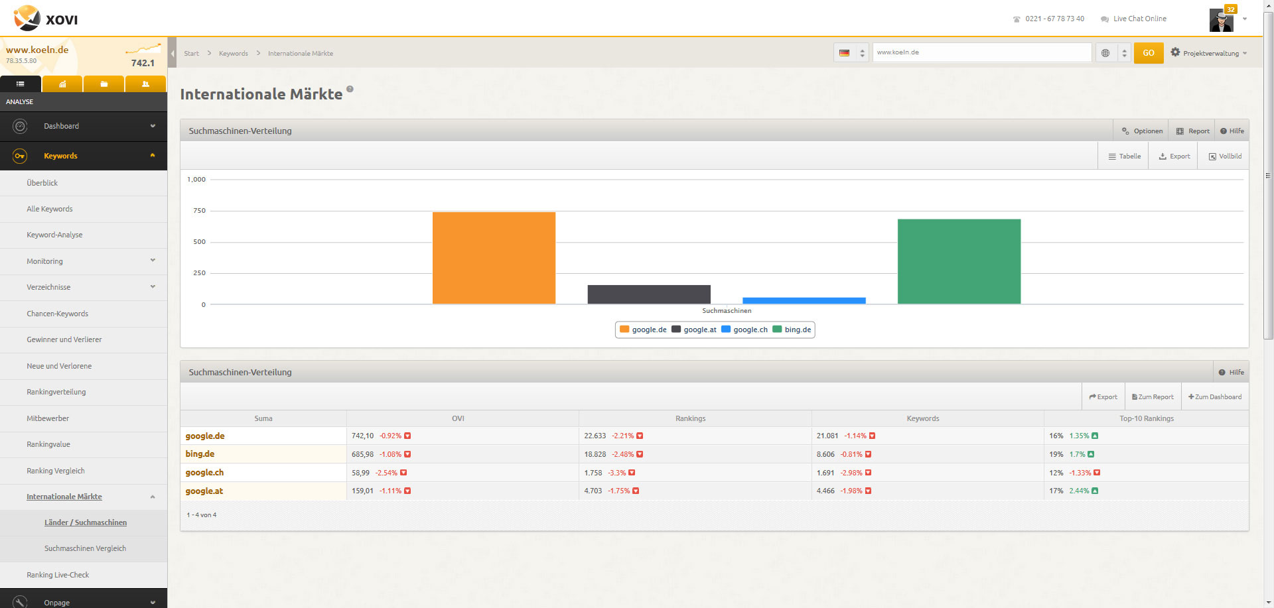Open the country flag dropdown

(x=851, y=53)
